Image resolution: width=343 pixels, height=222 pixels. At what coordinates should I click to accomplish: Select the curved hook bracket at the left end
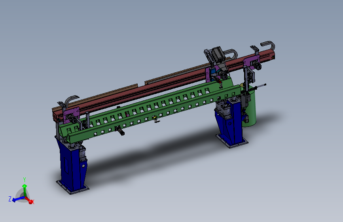tap(71, 100)
